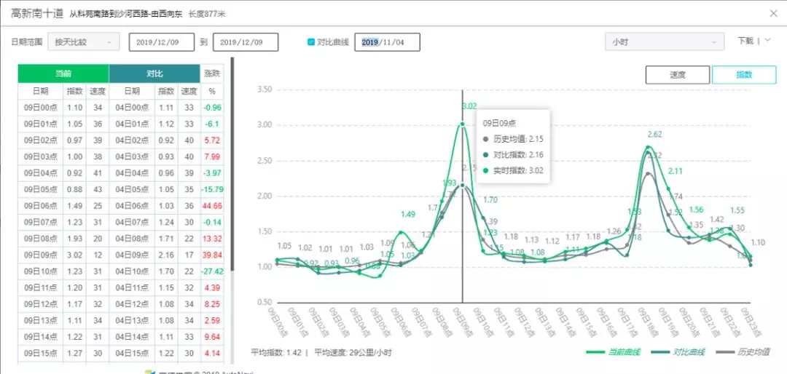This screenshot has width=787, height=374.
Task: Open the 按天比较 date range dropdown
Action: [82, 42]
